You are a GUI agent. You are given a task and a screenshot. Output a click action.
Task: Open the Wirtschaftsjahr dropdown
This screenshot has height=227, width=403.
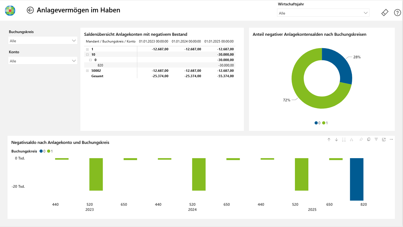tap(323, 13)
